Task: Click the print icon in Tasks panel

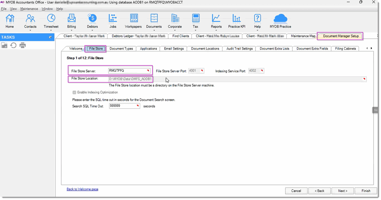Action: (x=23, y=45)
